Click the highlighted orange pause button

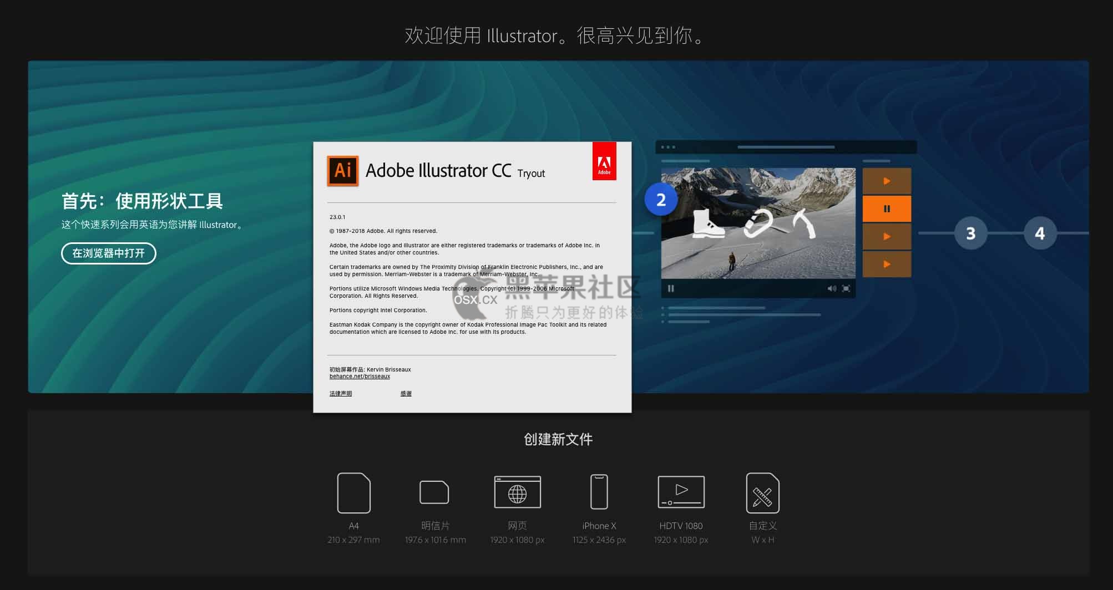887,208
